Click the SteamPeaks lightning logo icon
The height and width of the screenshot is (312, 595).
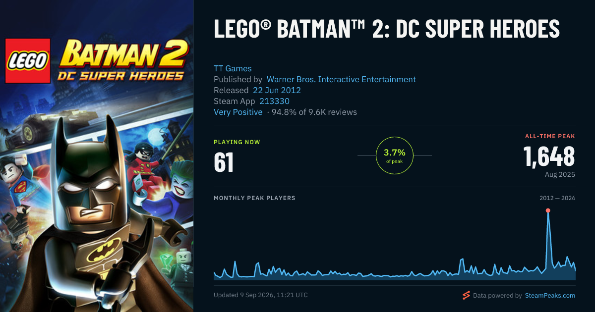click(x=466, y=296)
